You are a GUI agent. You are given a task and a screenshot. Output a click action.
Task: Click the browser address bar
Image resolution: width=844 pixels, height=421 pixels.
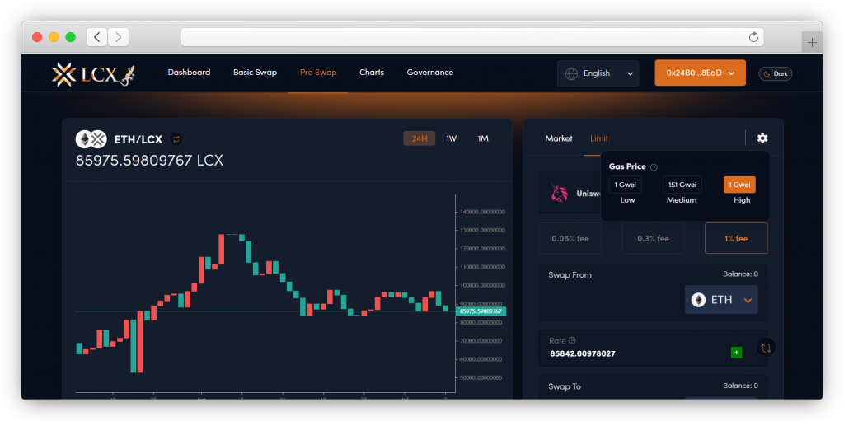472,37
